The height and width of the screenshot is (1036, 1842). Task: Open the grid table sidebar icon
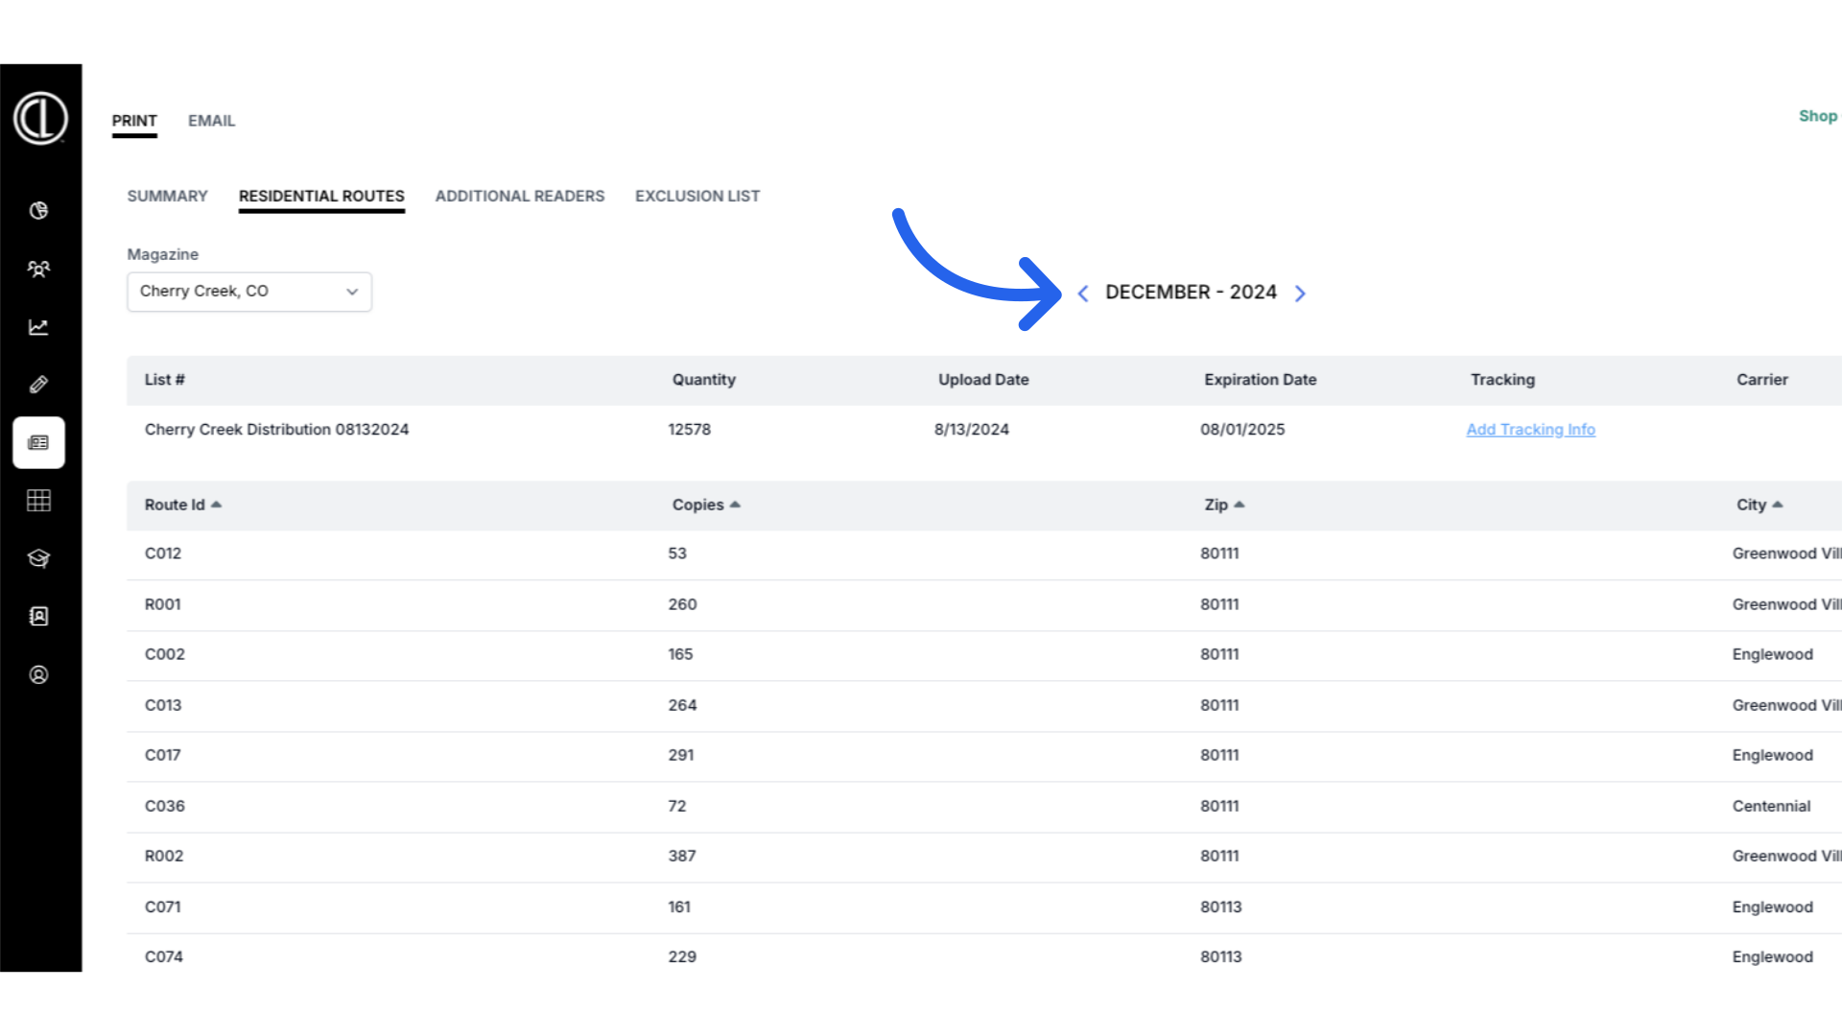(38, 501)
